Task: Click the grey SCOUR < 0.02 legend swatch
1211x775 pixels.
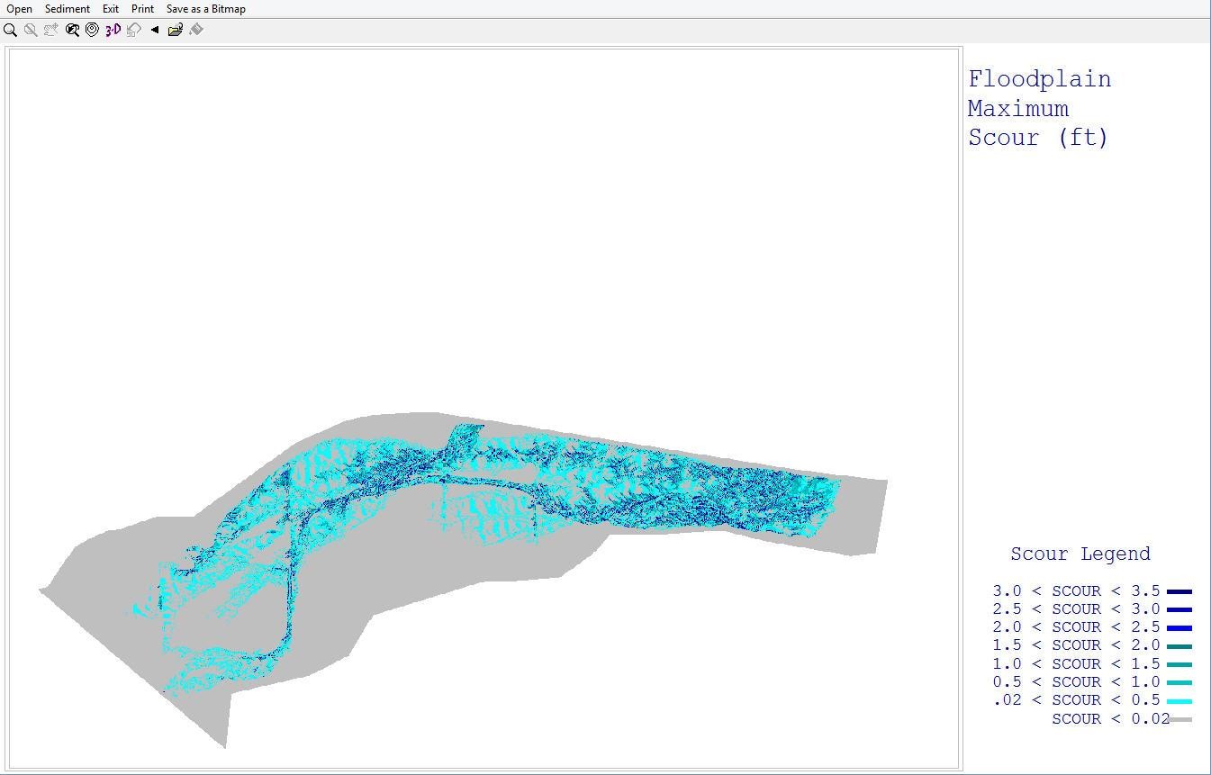Action: [1181, 719]
